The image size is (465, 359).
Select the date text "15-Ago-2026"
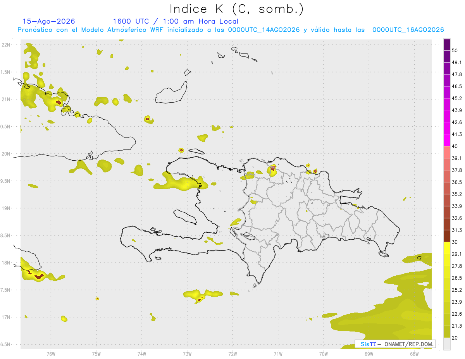(x=49, y=21)
